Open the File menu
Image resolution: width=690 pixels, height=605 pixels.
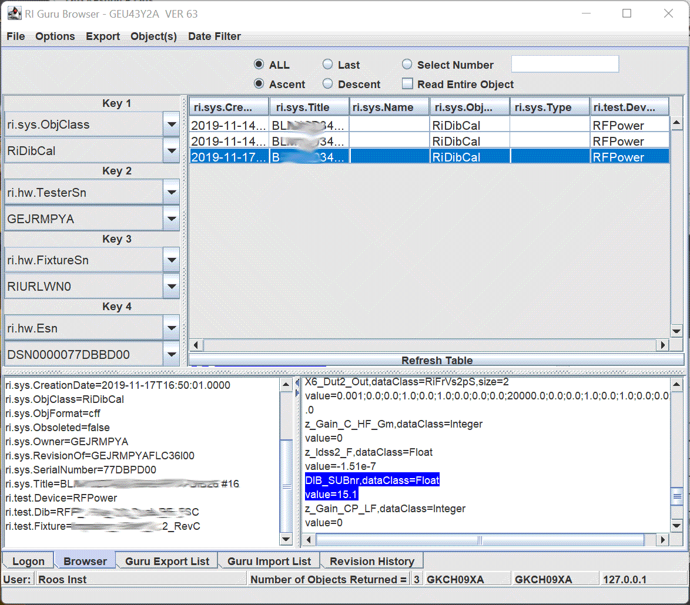(x=16, y=36)
